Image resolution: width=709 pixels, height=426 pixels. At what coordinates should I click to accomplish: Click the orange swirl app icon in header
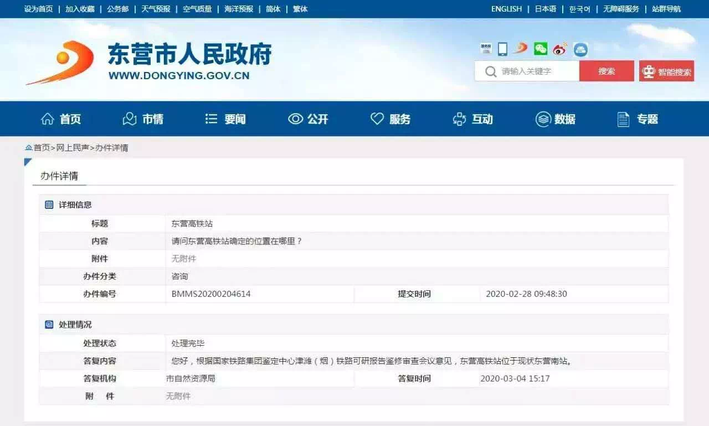(521, 49)
